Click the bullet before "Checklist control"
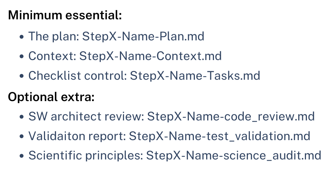 click(21, 76)
